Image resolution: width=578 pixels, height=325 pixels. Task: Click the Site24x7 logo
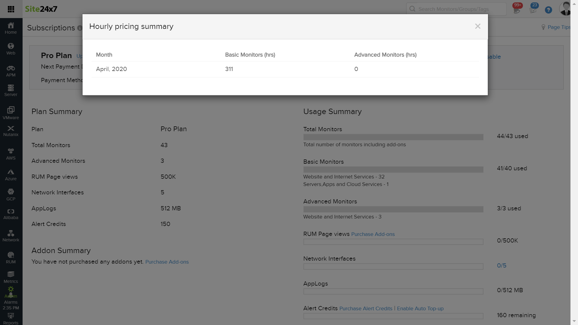[41, 9]
